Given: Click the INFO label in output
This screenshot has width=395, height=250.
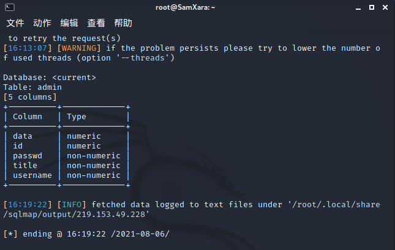Looking at the screenshot, I should [x=72, y=205].
